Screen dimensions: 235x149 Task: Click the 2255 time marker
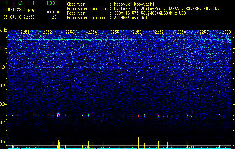pyautogui.click(x=115, y=32)
